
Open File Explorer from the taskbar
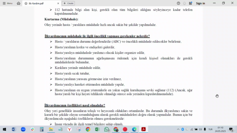[x=51, y=129]
